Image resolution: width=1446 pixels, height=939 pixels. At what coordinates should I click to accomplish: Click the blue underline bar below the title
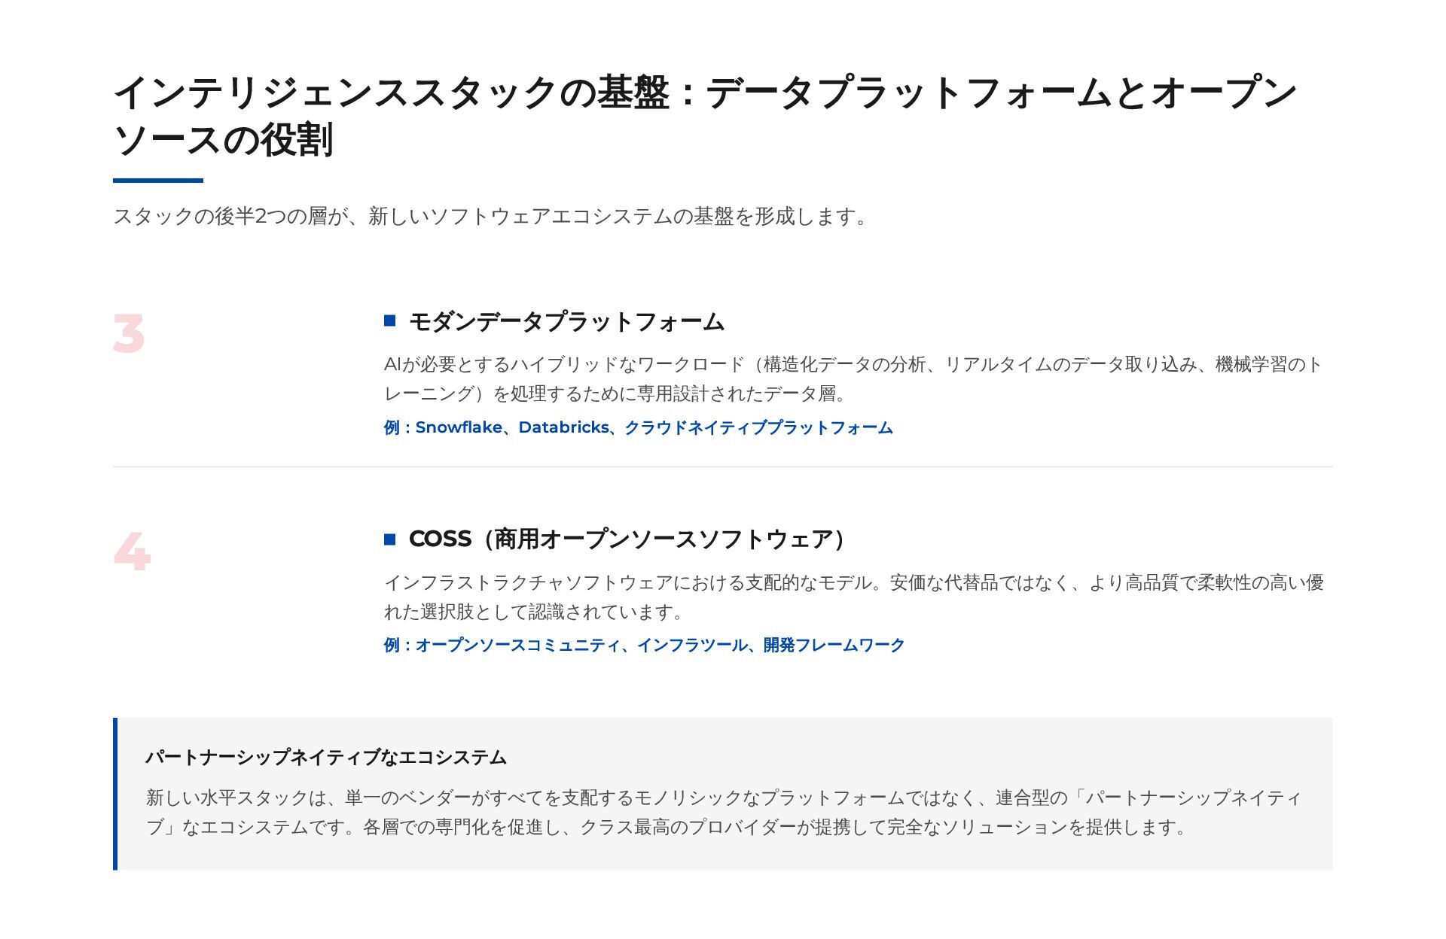tap(158, 181)
